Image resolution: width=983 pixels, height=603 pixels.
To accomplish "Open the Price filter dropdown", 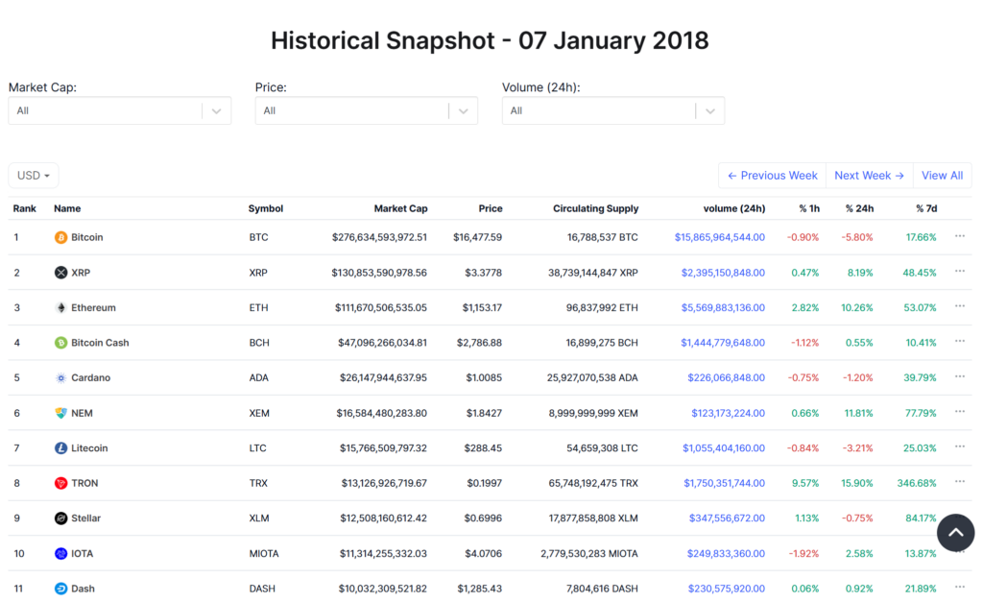I will coord(367,111).
